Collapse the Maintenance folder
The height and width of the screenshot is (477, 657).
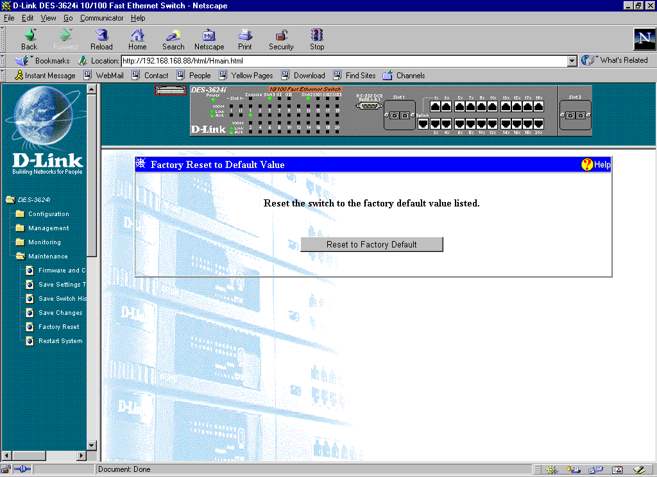(x=21, y=256)
